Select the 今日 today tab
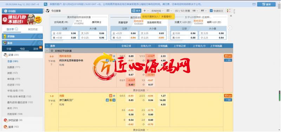The image size is (281, 132). tap(22, 49)
